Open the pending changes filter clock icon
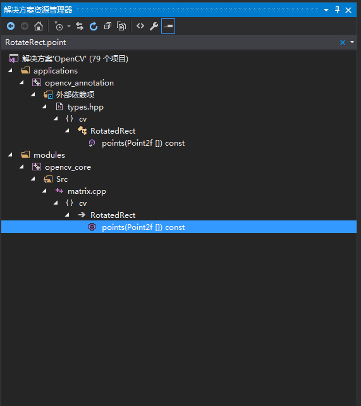 (x=59, y=26)
